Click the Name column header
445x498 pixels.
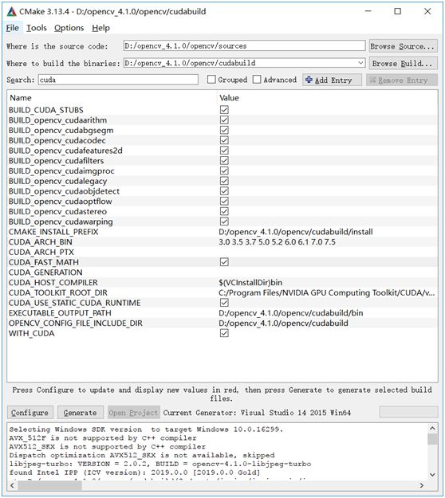coord(21,98)
